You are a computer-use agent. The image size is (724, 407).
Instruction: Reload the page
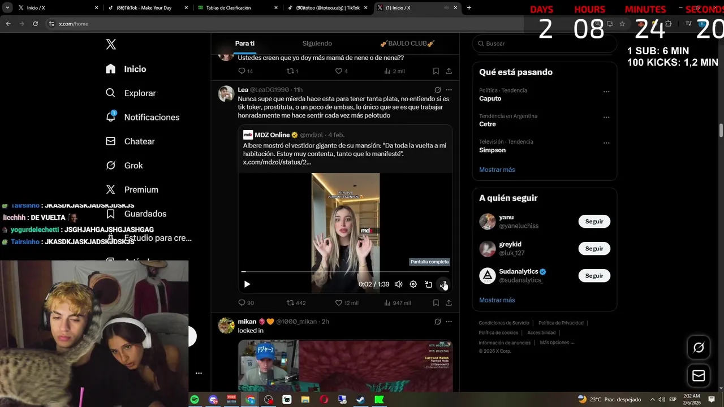[35, 24]
